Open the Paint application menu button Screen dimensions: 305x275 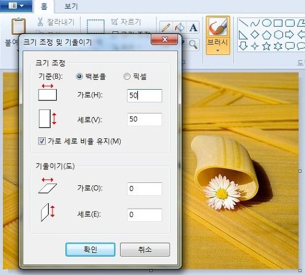click(16, 6)
